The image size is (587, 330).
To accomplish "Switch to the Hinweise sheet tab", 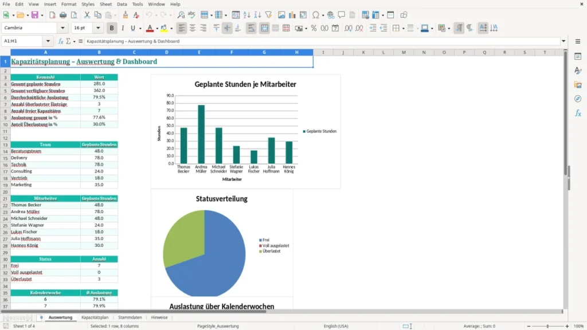I will tap(159, 317).
